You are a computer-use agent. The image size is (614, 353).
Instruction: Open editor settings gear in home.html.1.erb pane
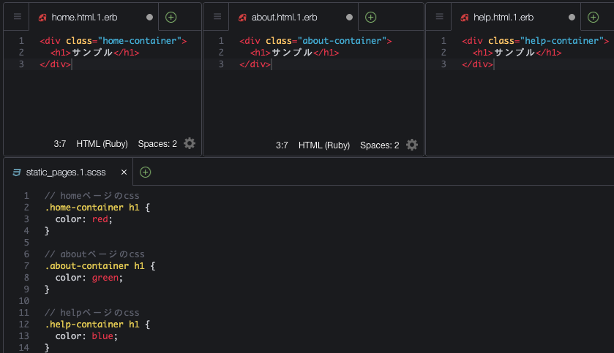tap(190, 144)
